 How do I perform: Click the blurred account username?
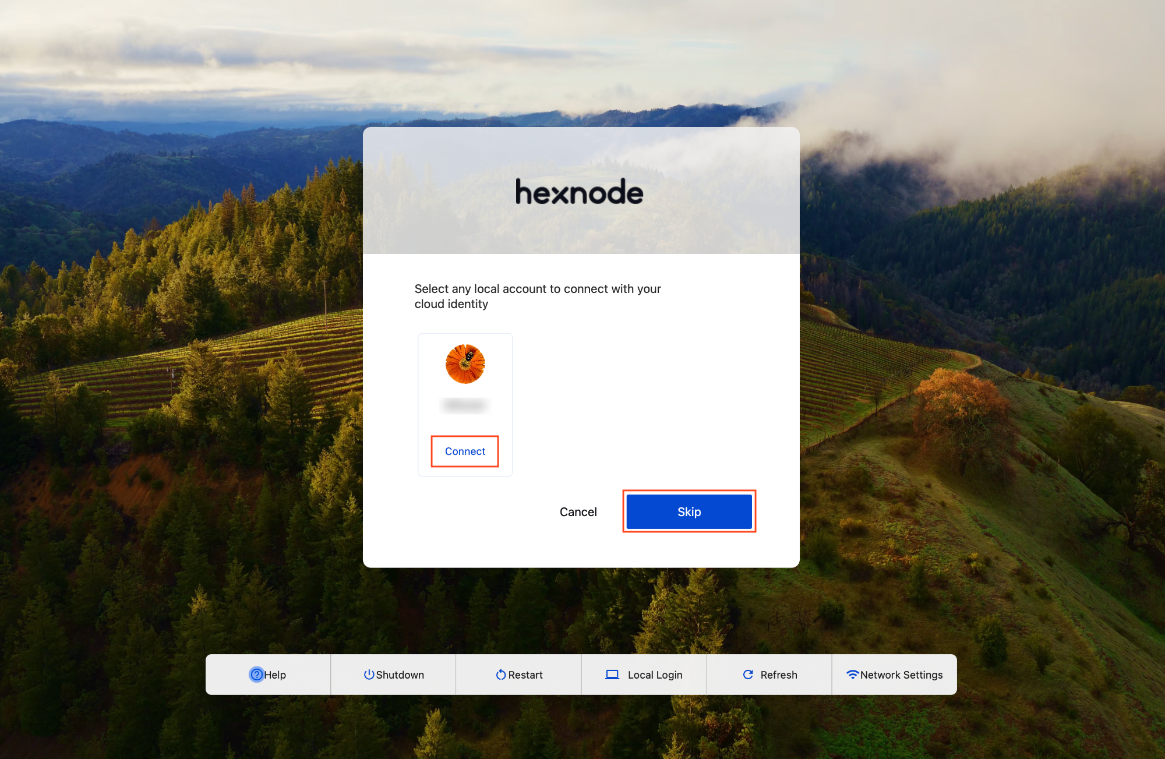pyautogui.click(x=464, y=405)
